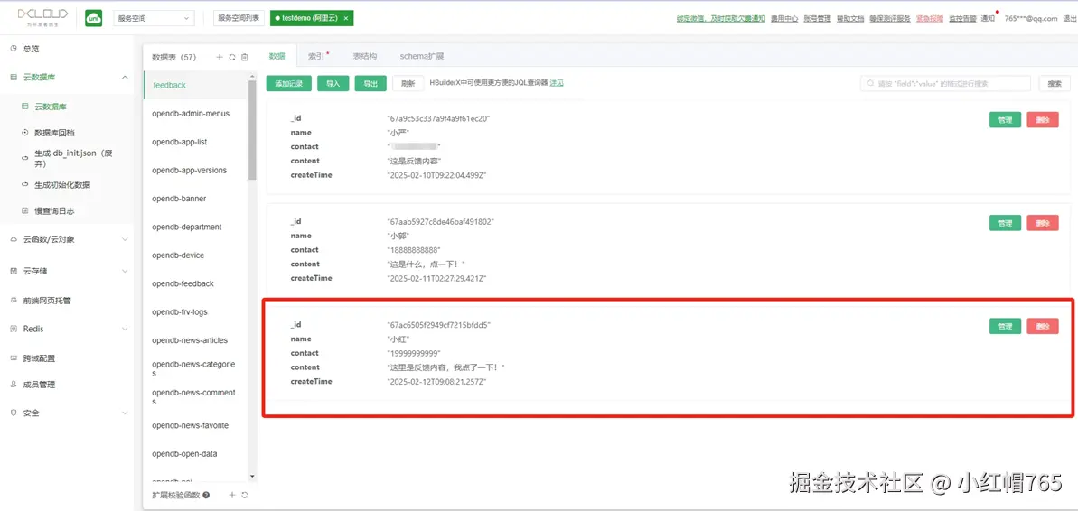The image size is (1078, 511).
Task: Click 删除 for the 小严 record
Action: (x=1043, y=119)
